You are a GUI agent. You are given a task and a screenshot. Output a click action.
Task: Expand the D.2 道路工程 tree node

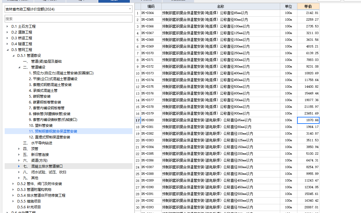click(x=7, y=32)
